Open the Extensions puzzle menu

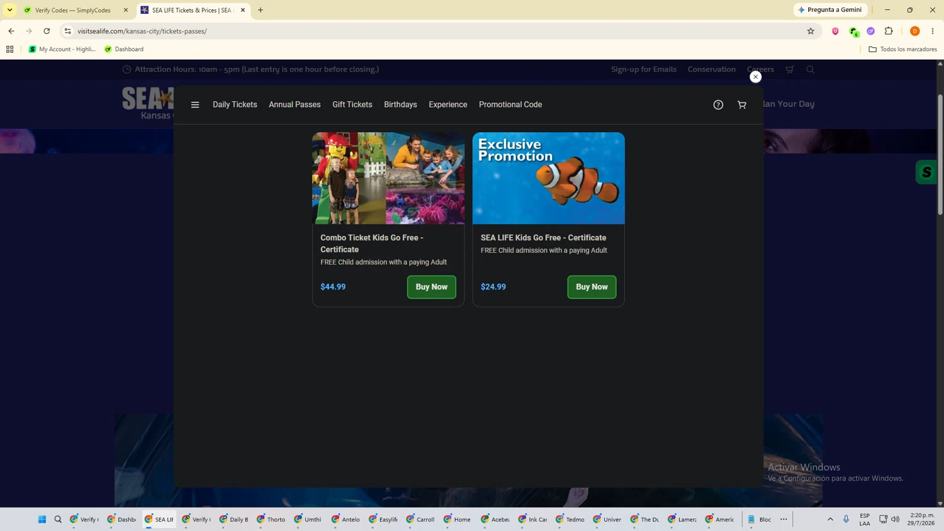click(x=889, y=31)
